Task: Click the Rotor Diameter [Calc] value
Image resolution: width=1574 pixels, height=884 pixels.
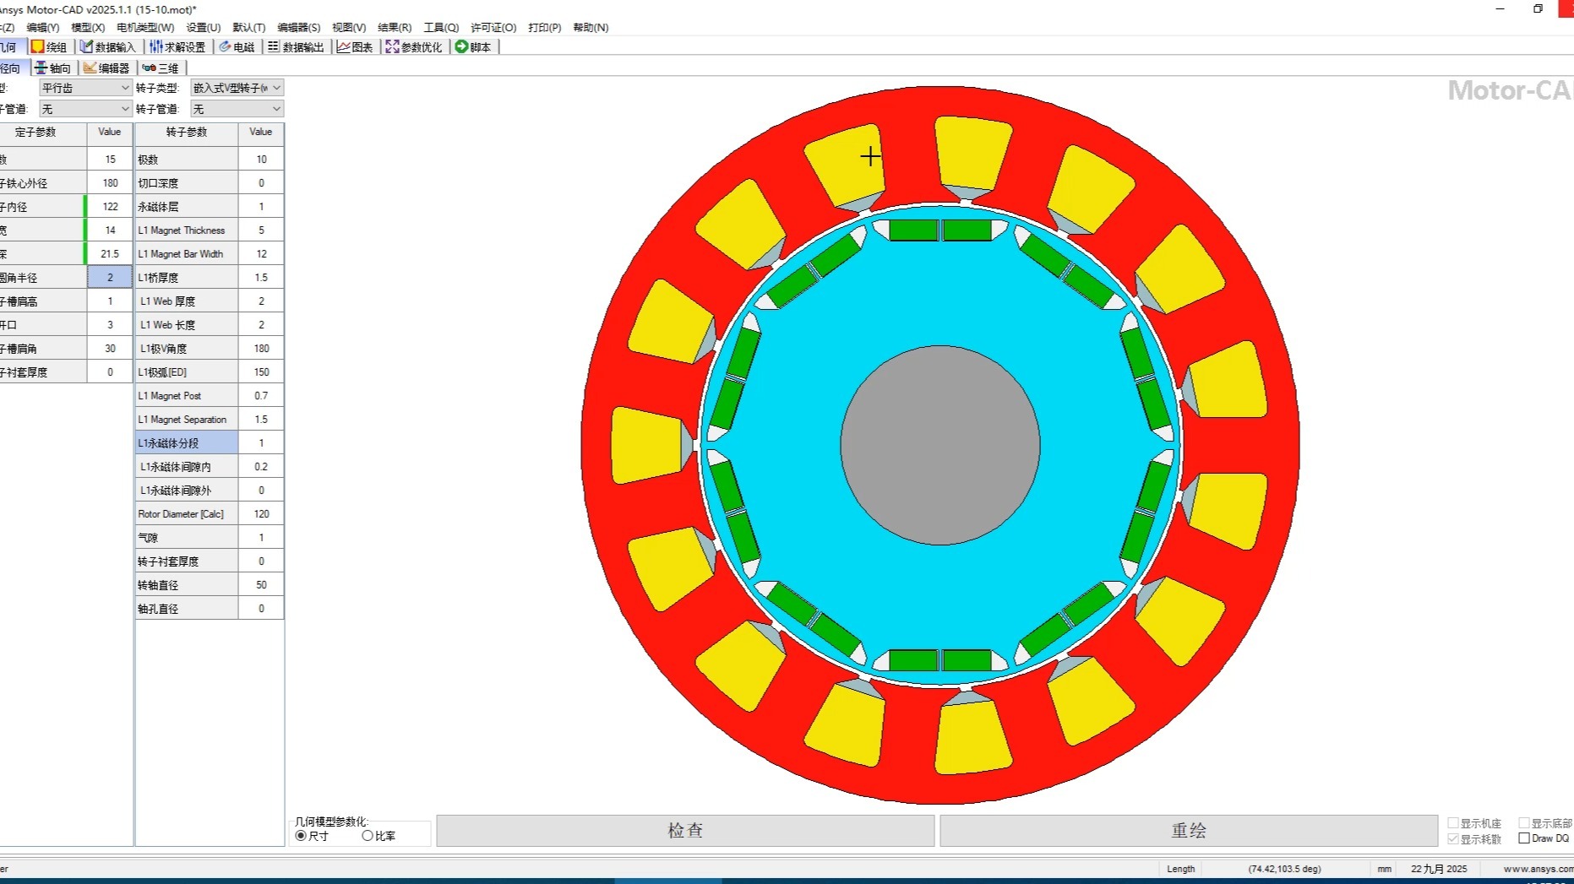Action: tap(261, 514)
